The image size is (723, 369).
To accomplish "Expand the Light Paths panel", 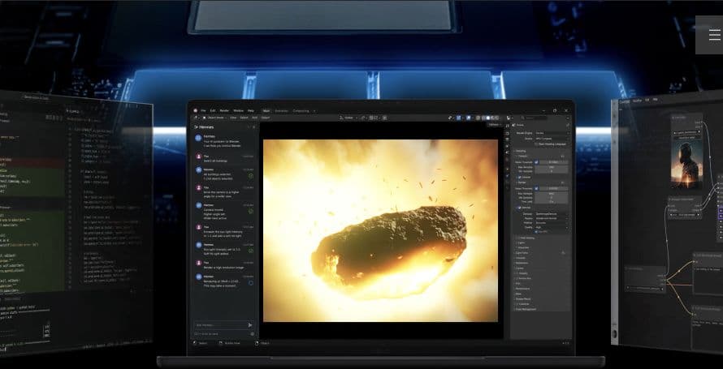I will point(522,253).
